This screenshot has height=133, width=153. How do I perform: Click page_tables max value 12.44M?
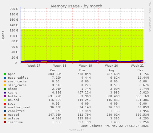143,78
